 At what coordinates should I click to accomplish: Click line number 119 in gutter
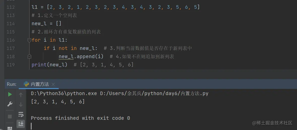(11, 65)
